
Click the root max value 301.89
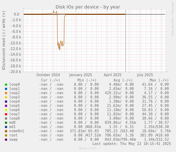146,135
